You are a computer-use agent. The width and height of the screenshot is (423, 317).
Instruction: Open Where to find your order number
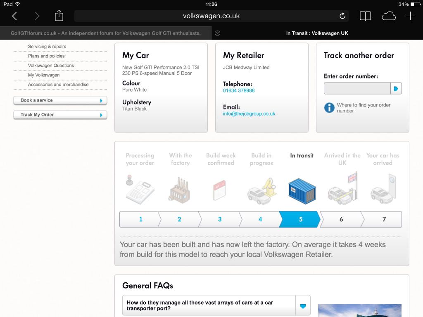tap(364, 108)
